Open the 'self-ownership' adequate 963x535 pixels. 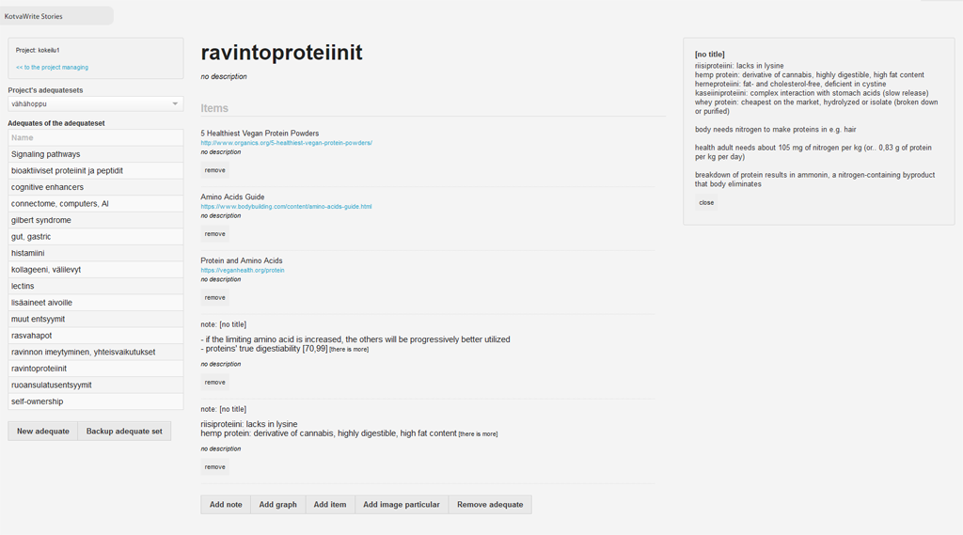click(95, 401)
